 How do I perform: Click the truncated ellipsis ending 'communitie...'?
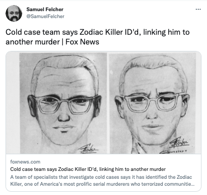193,184
